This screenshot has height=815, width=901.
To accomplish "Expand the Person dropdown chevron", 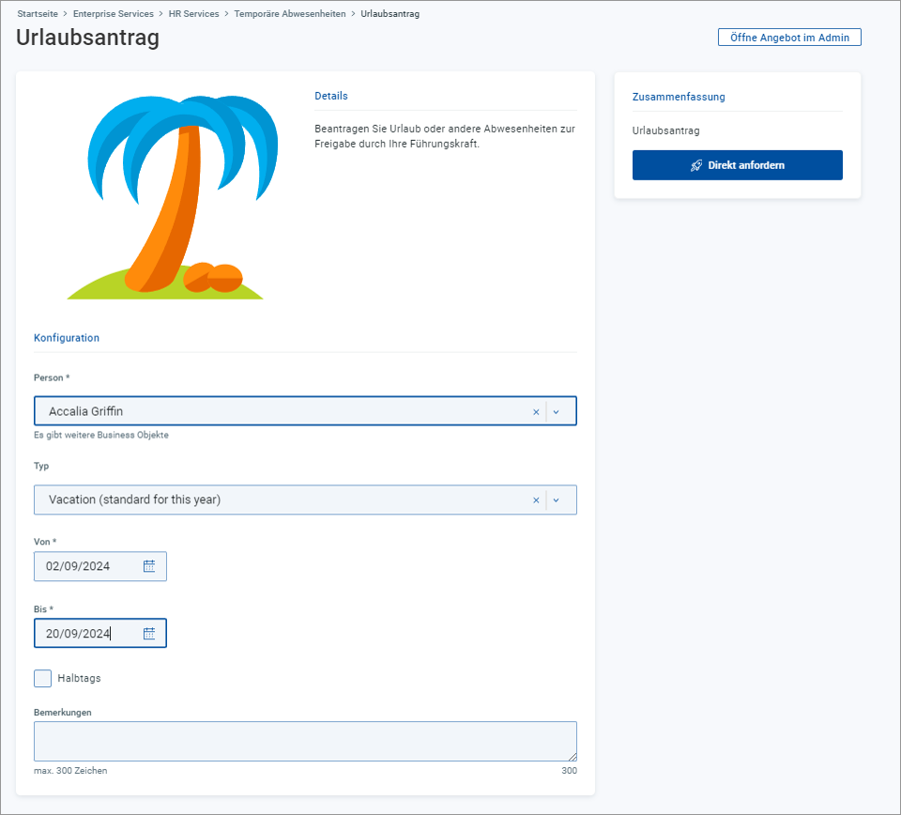I will pyautogui.click(x=556, y=411).
